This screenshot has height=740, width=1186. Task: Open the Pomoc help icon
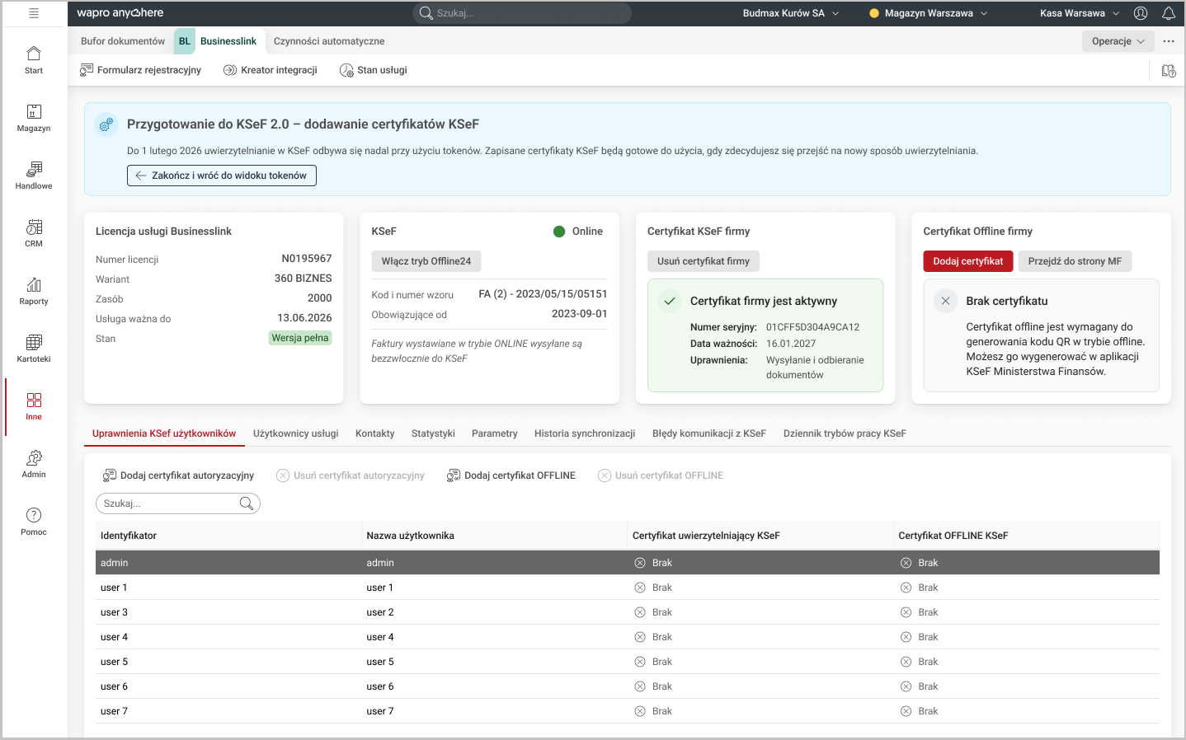point(34,522)
